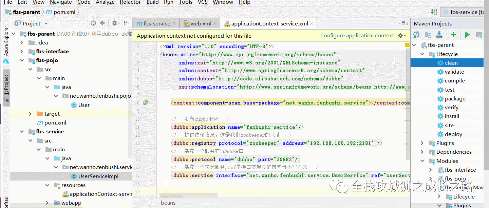This screenshot has width=489, height=208.
Task: Open the Build menu
Action: 153,2
